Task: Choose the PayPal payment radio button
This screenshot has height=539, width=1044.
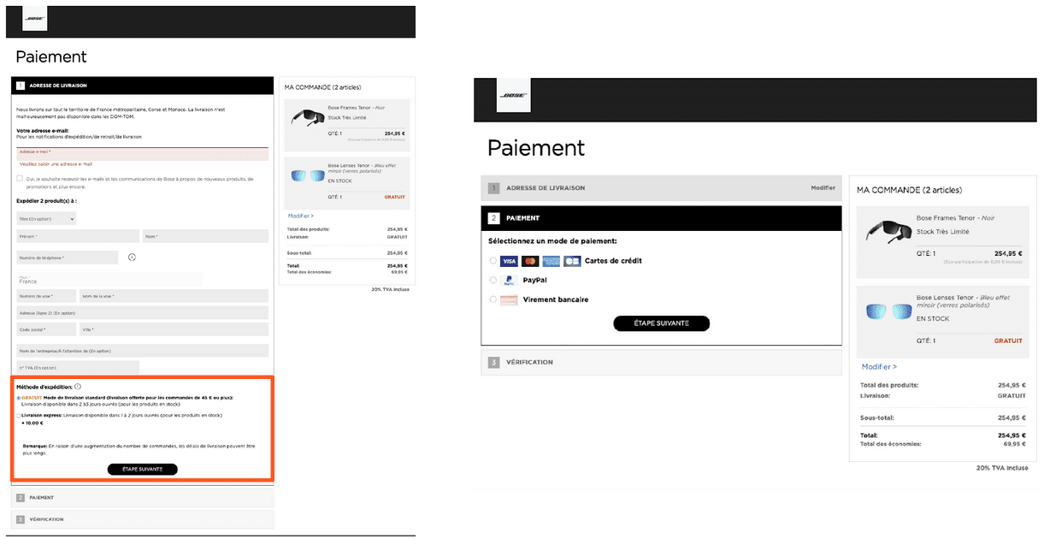Action: [493, 280]
